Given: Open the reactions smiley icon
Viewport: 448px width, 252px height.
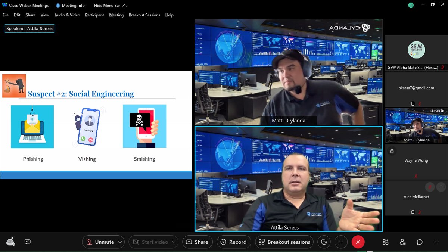Looking at the screenshot, I should pyautogui.click(x=324, y=242).
